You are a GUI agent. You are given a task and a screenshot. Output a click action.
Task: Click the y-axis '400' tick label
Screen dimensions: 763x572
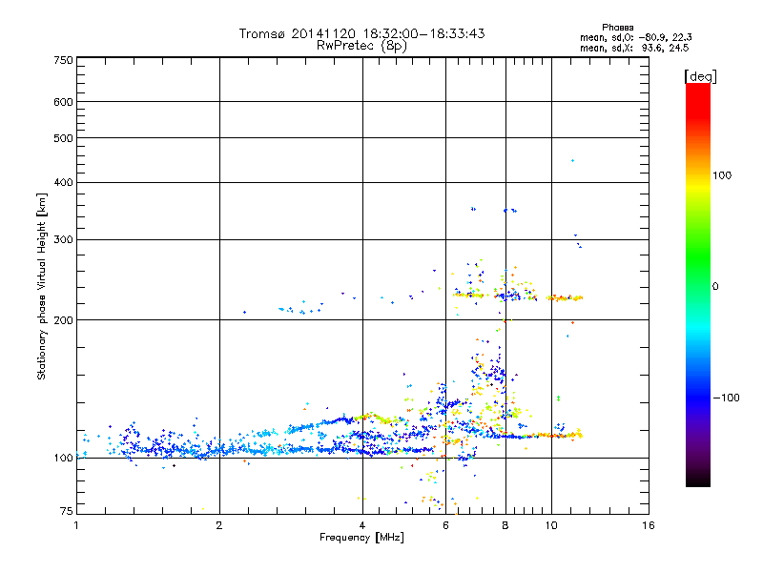click(x=63, y=182)
